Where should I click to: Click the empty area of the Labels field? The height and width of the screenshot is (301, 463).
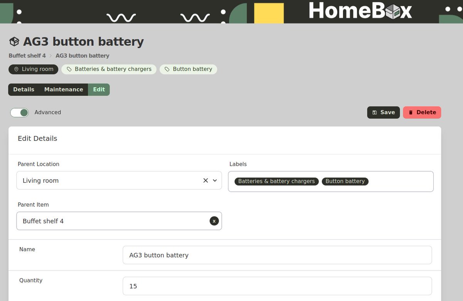(400, 181)
